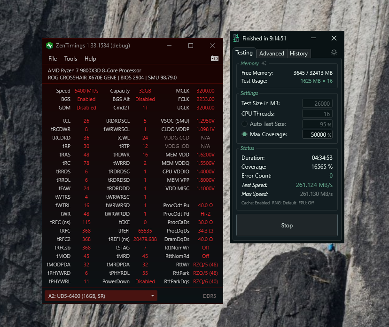Click the memory test app icon in title bar
Image resolution: width=389 pixels, height=327 pixels.
click(x=236, y=38)
